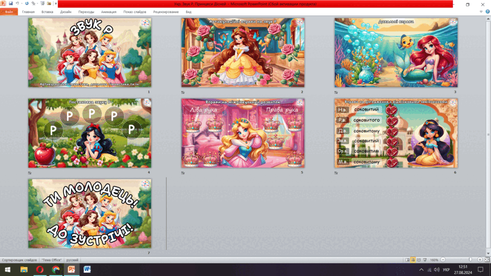Switch to the Дизайн ribbon tab
491x276 pixels.
coord(66,12)
